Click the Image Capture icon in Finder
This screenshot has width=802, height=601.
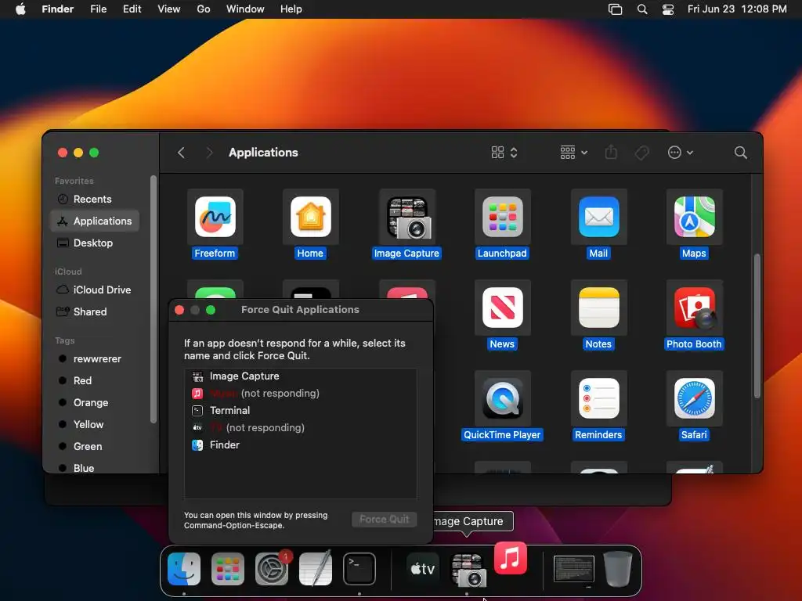(407, 218)
